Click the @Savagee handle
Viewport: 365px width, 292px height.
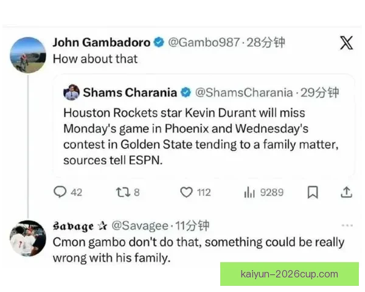click(x=140, y=226)
